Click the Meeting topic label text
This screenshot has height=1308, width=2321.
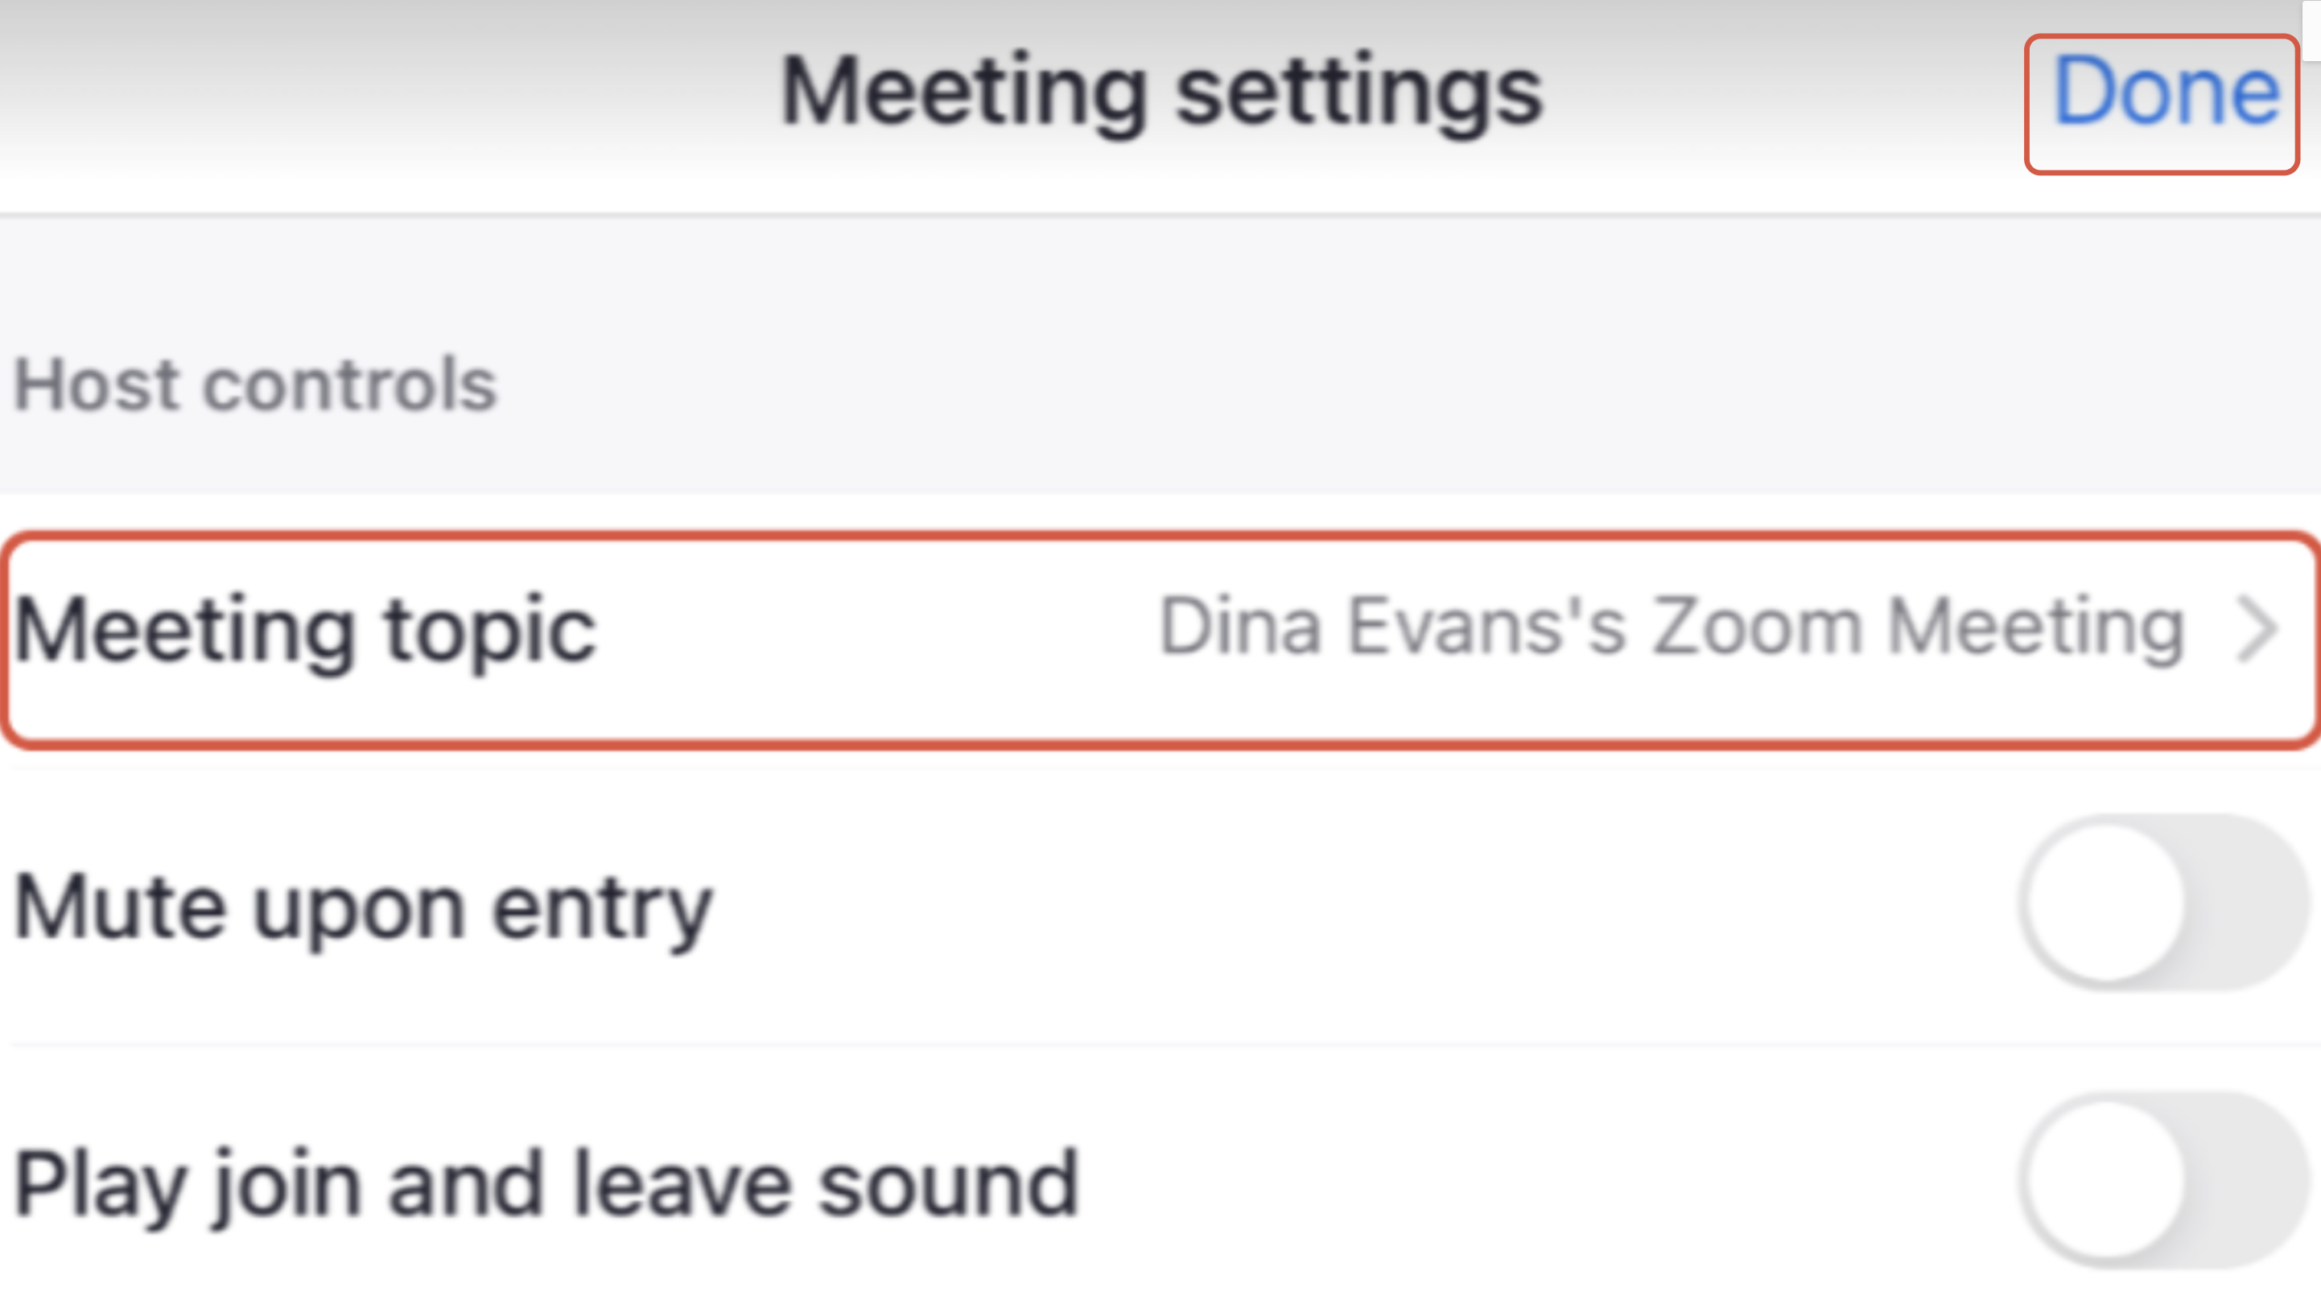[304, 631]
